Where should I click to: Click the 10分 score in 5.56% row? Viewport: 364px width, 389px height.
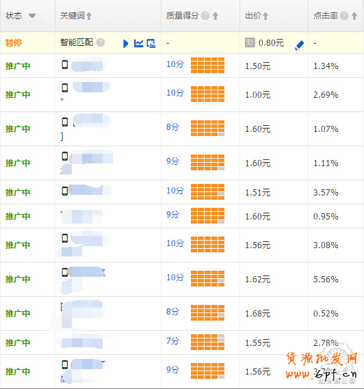coord(175,278)
